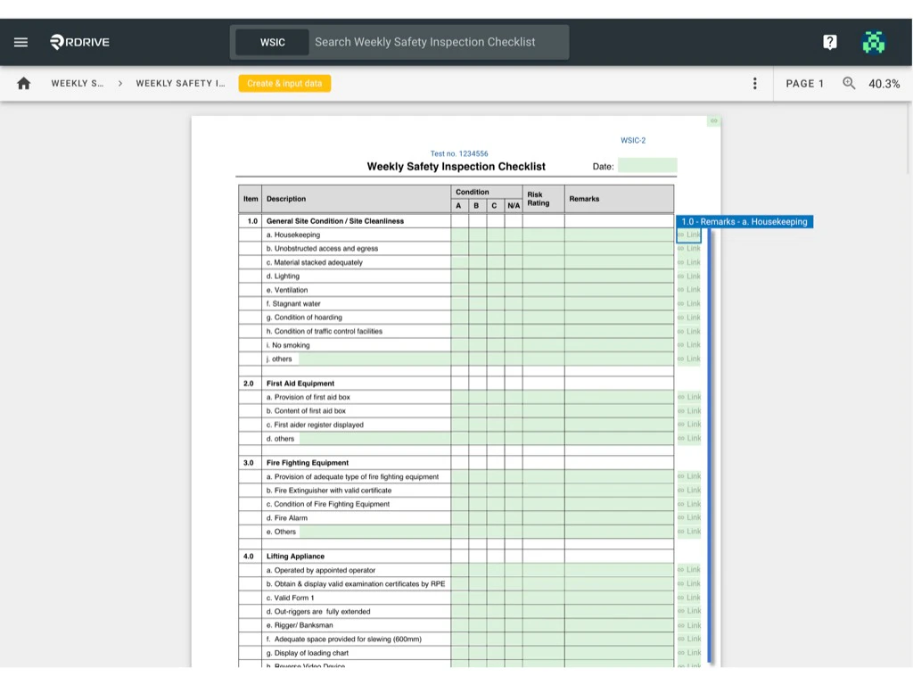The image size is (913, 685).
Task: Click the pixel-art user avatar icon
Action: 873,42
